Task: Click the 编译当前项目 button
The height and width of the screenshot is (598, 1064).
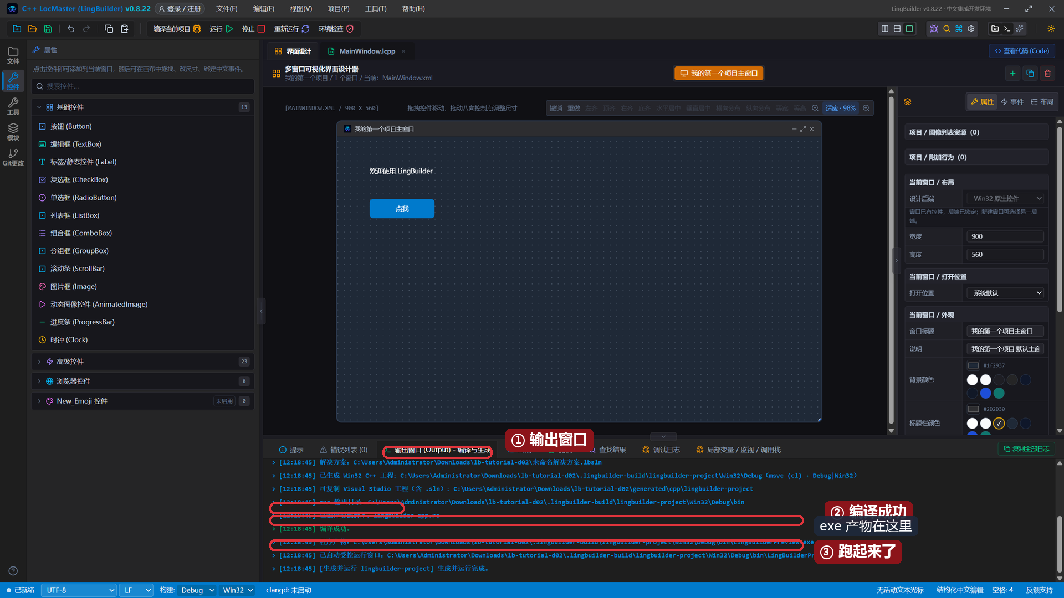Action: [x=177, y=29]
